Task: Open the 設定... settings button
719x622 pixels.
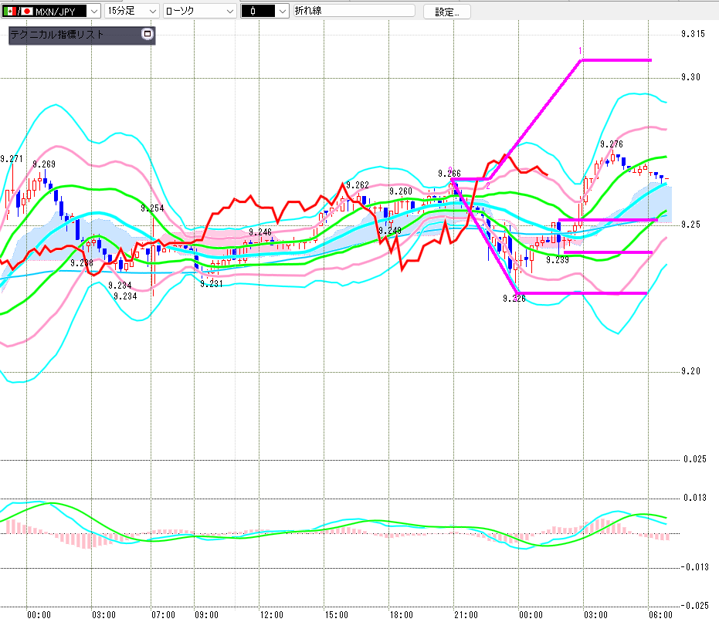Action: [x=446, y=12]
